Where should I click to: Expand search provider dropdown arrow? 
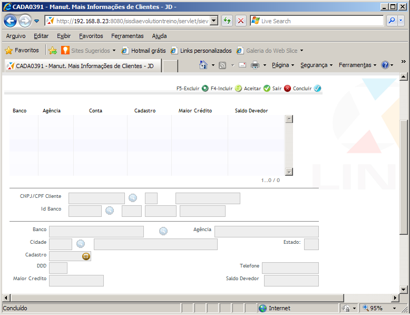[x=401, y=21]
